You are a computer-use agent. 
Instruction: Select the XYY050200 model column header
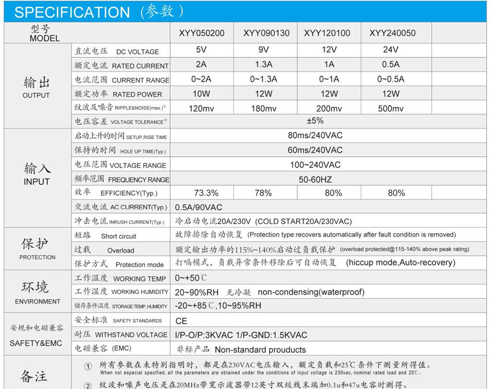(x=202, y=33)
